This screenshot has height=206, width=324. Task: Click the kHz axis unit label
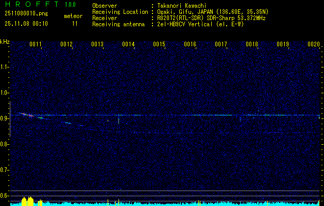[5, 42]
